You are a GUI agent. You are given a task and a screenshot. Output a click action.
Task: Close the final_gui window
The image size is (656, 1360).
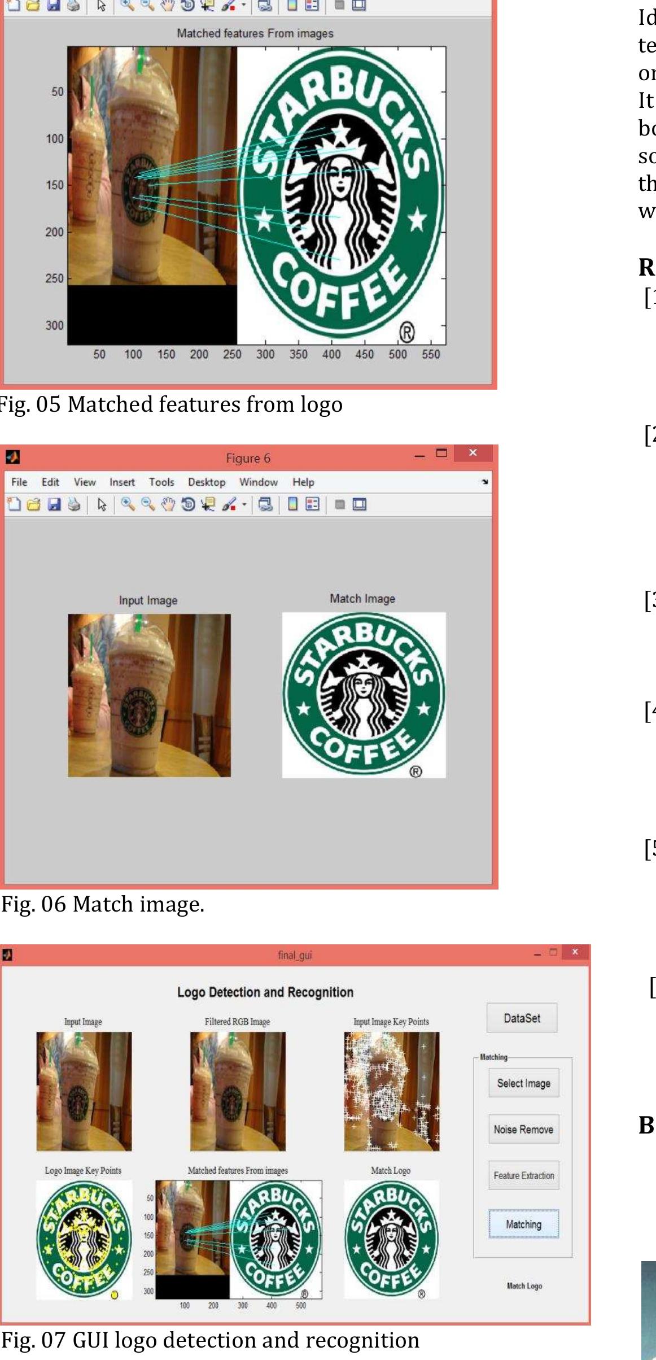(575, 952)
